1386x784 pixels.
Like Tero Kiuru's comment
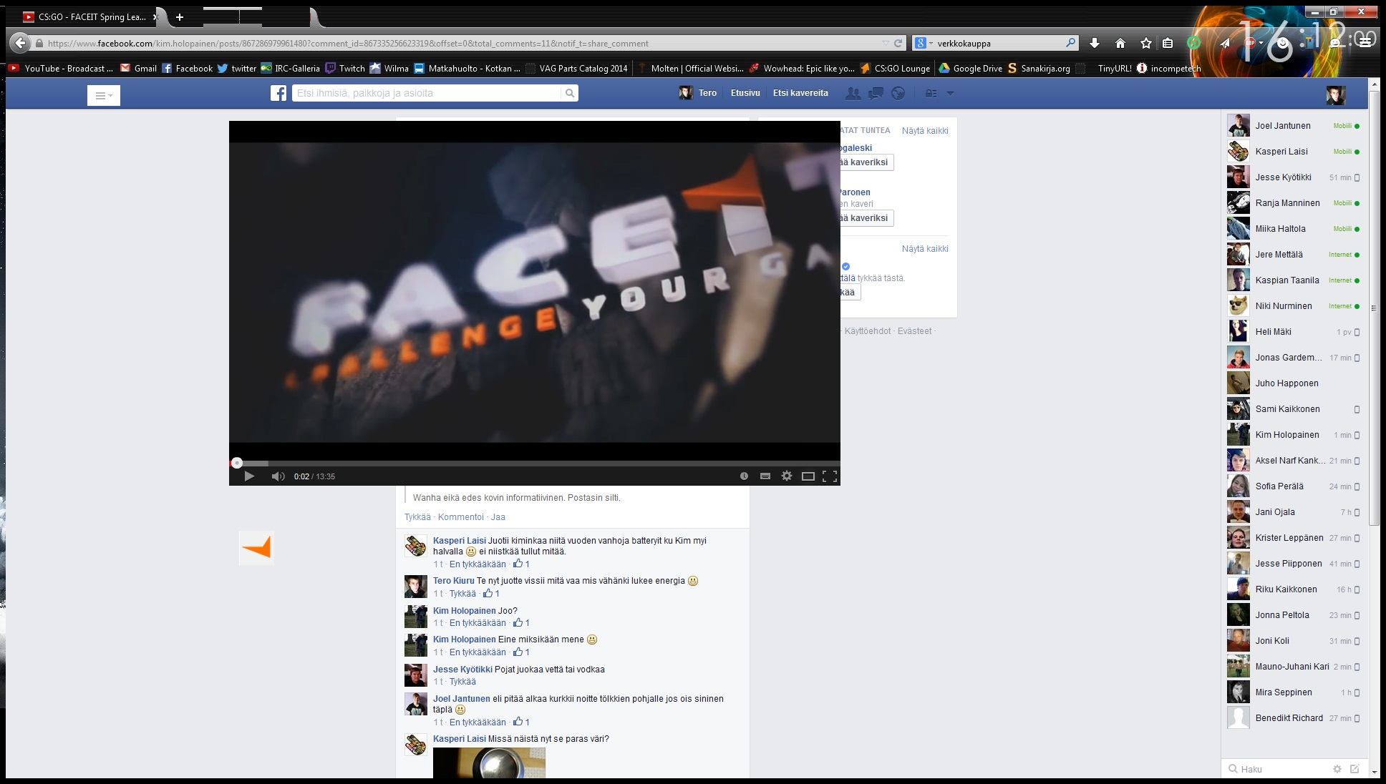462,594
